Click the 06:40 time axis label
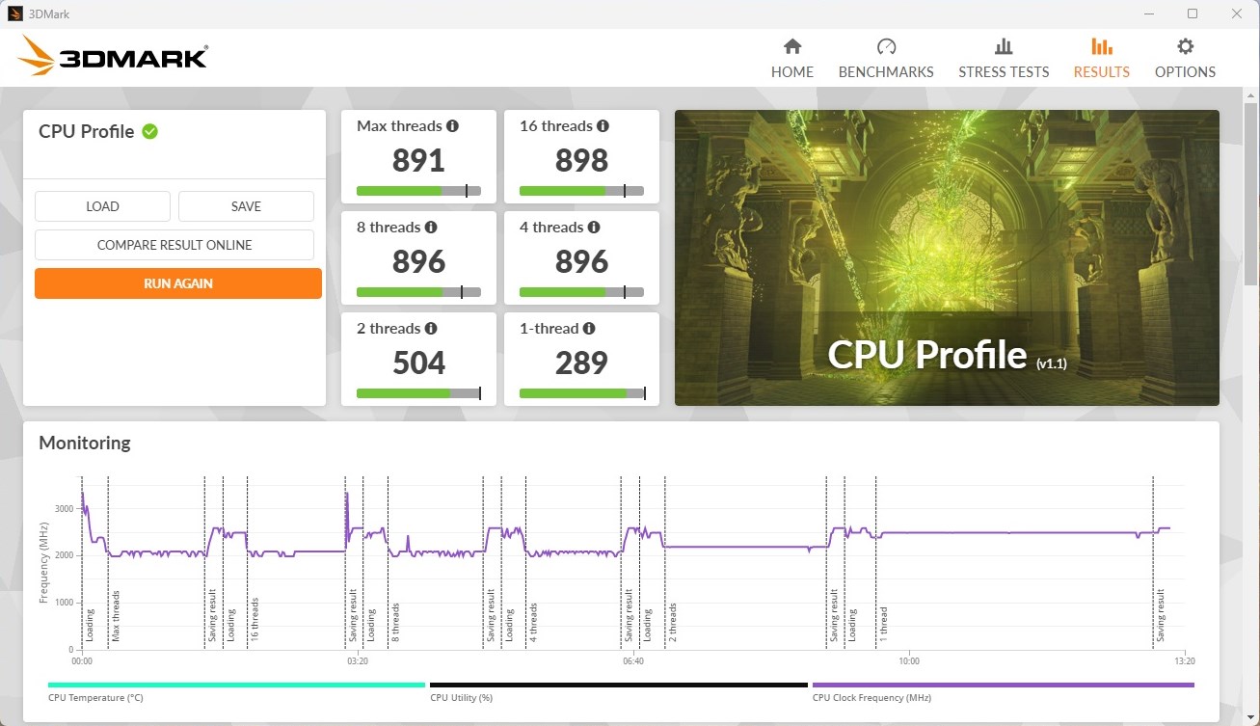 [633, 661]
